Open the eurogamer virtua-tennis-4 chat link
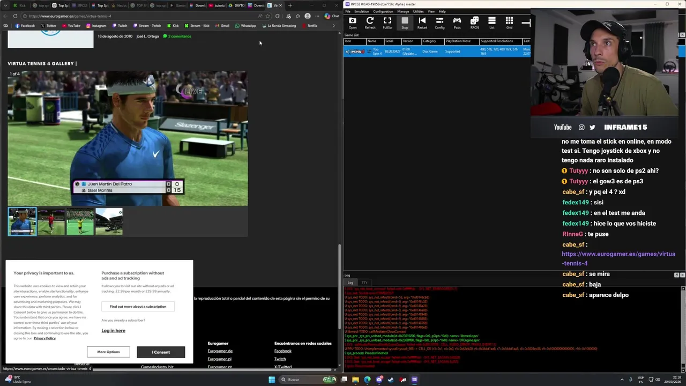 click(618, 258)
